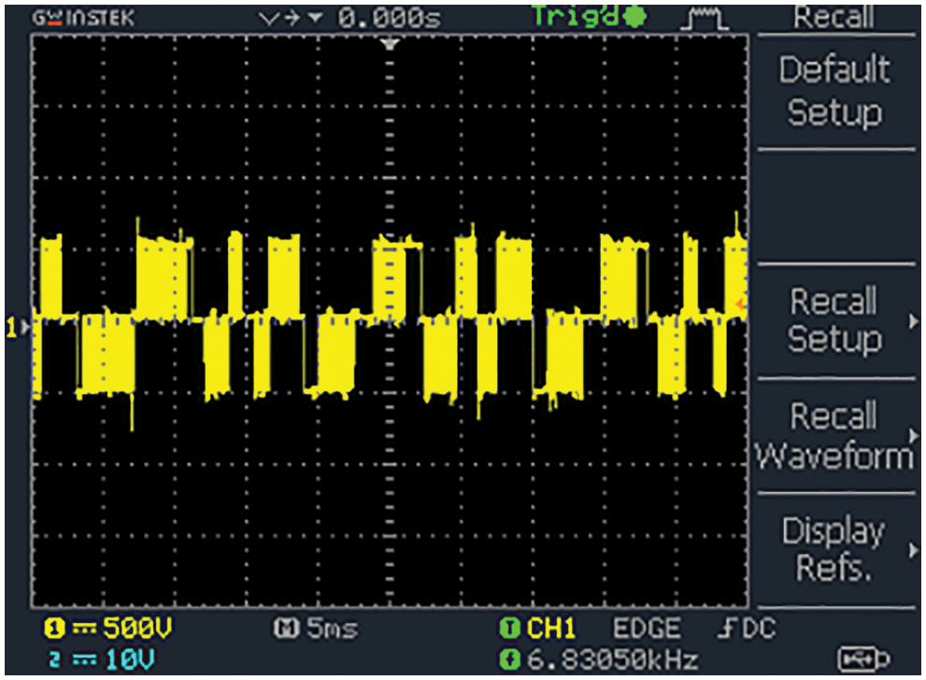Click the orange trigger level arrow
The height and width of the screenshot is (680, 926).
[x=741, y=305]
